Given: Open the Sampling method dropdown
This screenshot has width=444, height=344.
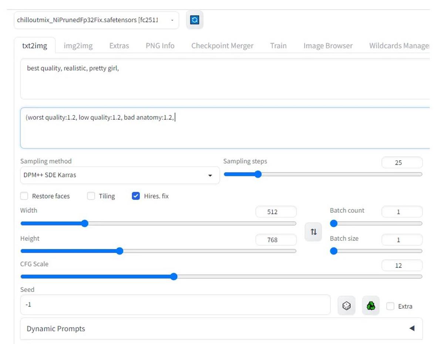Looking at the screenshot, I should coord(118,175).
